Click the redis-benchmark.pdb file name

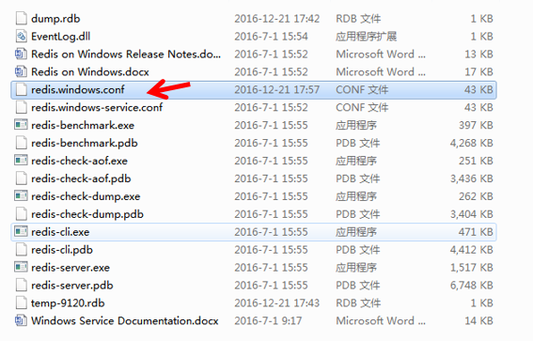(x=85, y=143)
